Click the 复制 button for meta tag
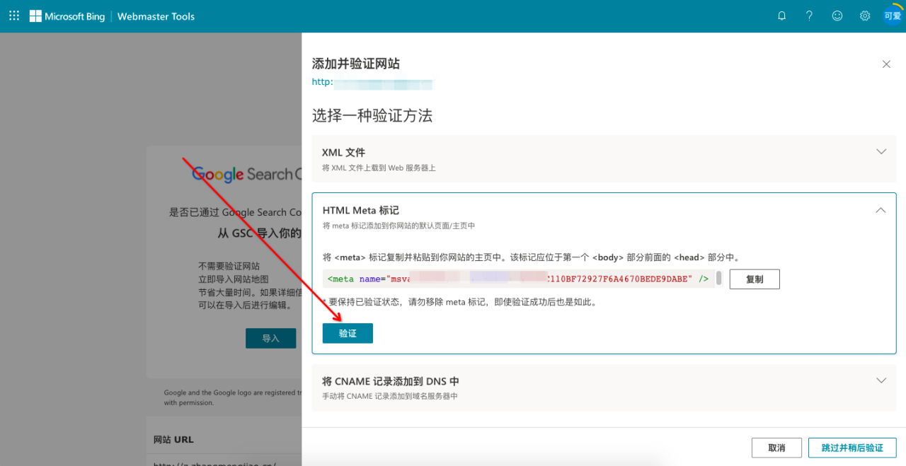 pyautogui.click(x=755, y=279)
